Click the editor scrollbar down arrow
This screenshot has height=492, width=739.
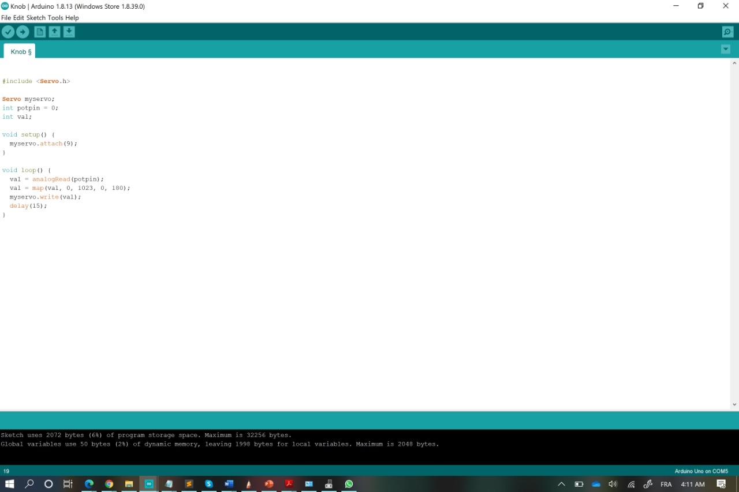[734, 405]
